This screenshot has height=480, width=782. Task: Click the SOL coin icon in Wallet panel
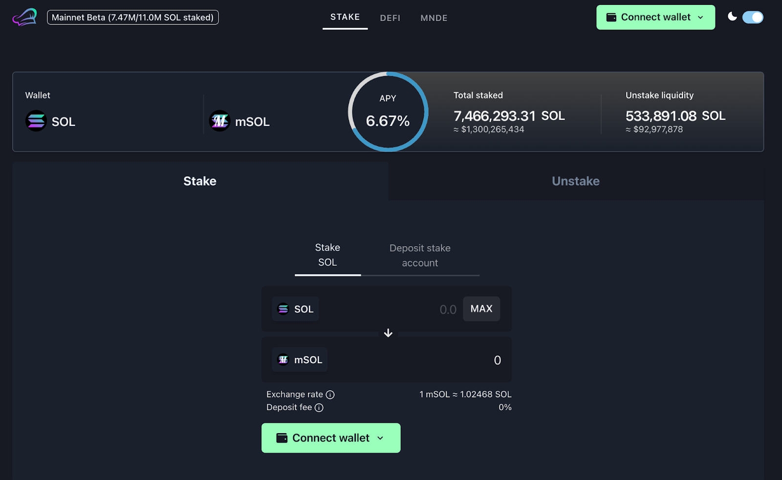36,121
